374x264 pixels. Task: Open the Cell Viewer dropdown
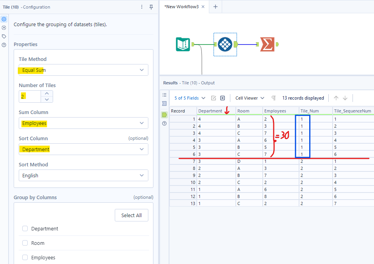250,98
